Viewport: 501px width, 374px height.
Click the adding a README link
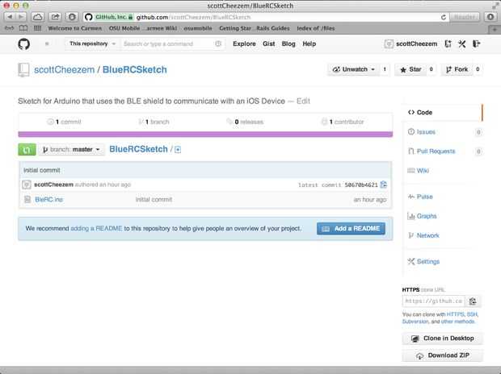[x=96, y=229]
